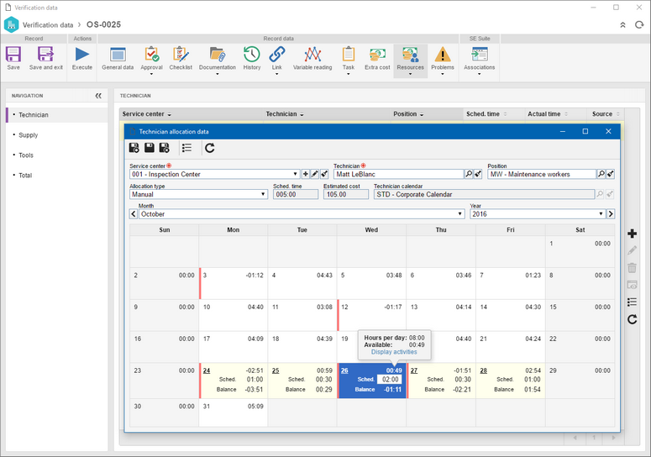Screen dimensions: 651x457
Task: Search for a Position with magnifier
Action: [601, 175]
